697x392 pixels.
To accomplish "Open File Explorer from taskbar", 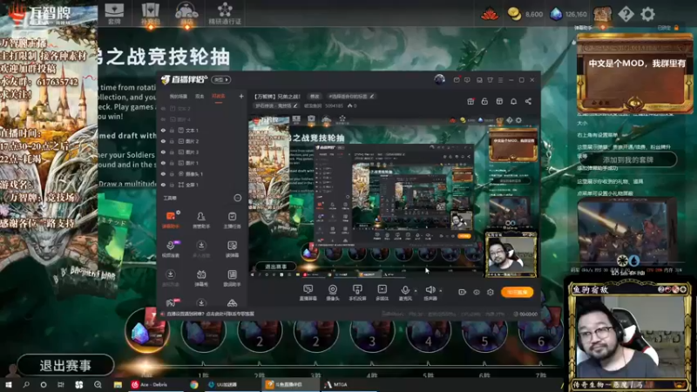I will pos(118,384).
